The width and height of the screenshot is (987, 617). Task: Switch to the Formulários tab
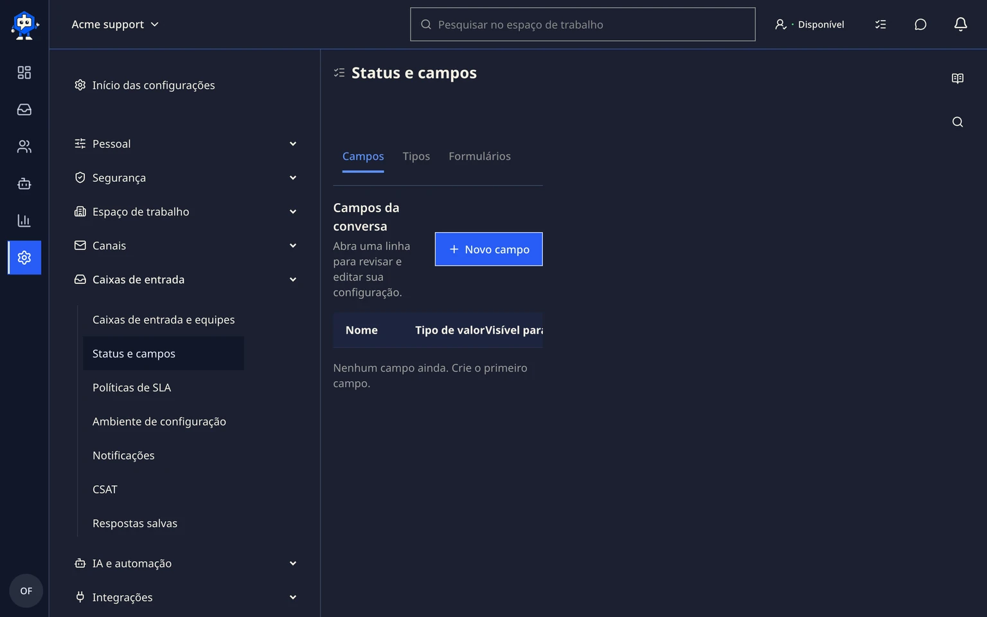click(x=479, y=157)
